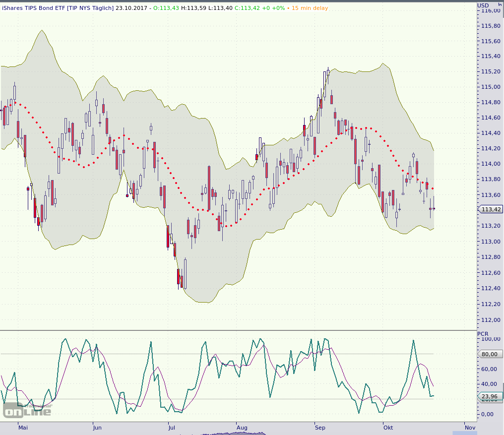The width and height of the screenshot is (504, 435).
Task: Click the 115,60 price axis label
Action: [x=491, y=41]
